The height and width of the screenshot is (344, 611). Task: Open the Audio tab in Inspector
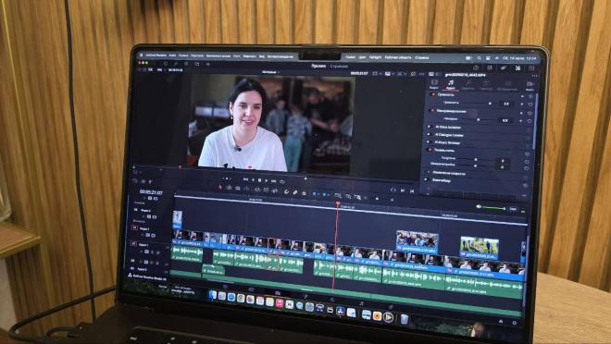click(451, 84)
